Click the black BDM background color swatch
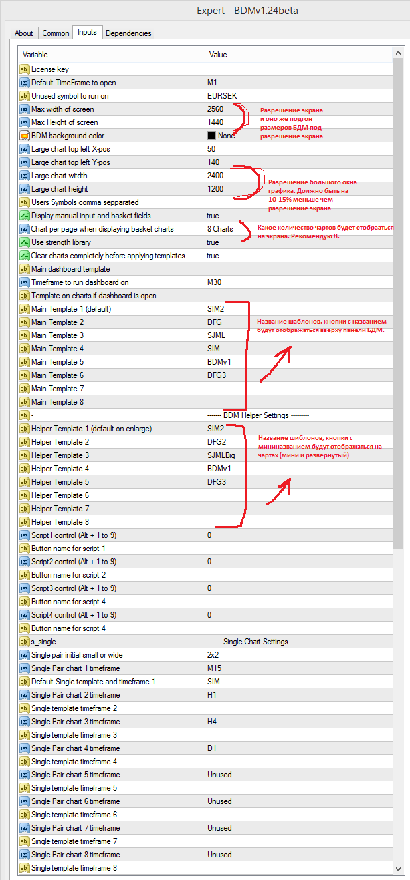 click(x=211, y=136)
